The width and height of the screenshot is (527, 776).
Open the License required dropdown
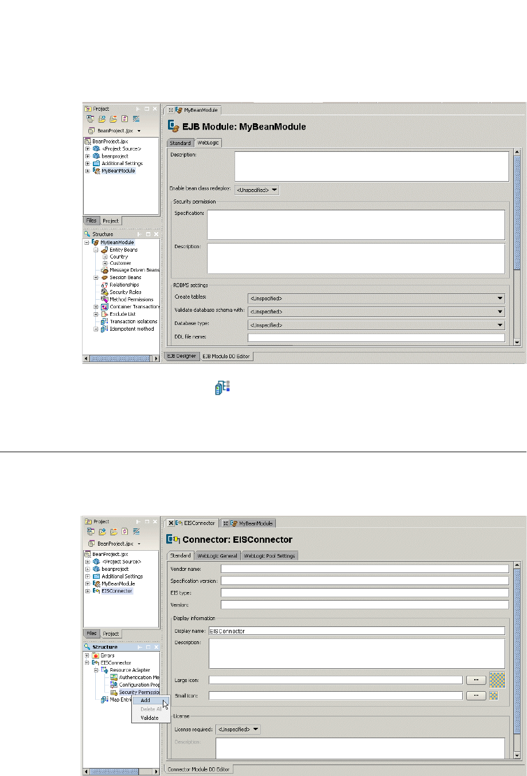(238, 730)
